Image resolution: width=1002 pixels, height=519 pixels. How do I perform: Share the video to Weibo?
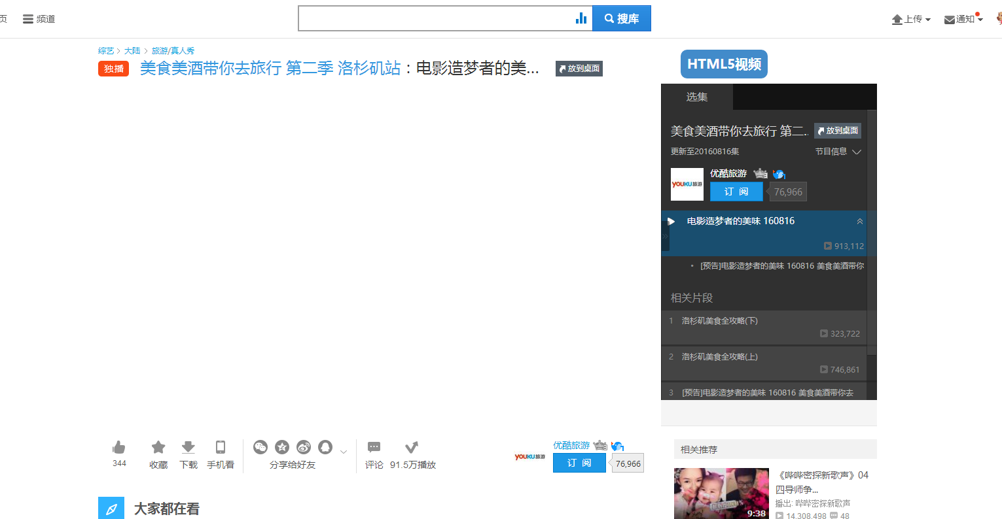click(303, 447)
